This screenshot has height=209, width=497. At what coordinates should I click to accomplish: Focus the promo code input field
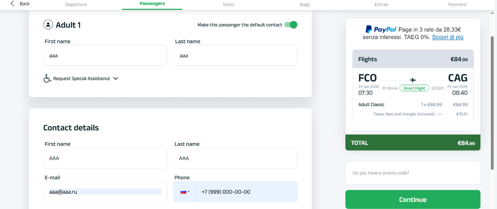[x=413, y=173]
